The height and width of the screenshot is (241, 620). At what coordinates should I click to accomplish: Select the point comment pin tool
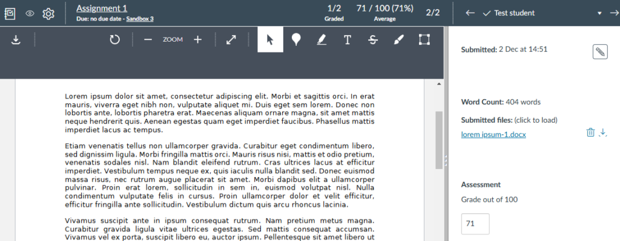click(295, 39)
